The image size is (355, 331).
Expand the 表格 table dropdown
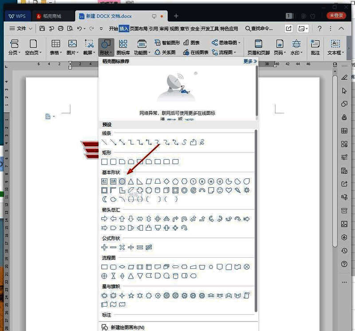point(56,52)
